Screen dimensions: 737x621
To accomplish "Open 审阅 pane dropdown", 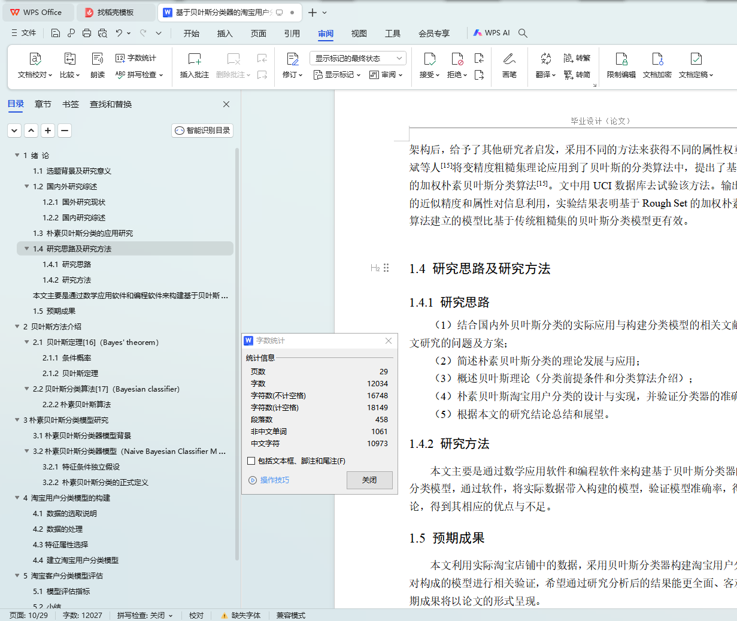I will coord(386,75).
